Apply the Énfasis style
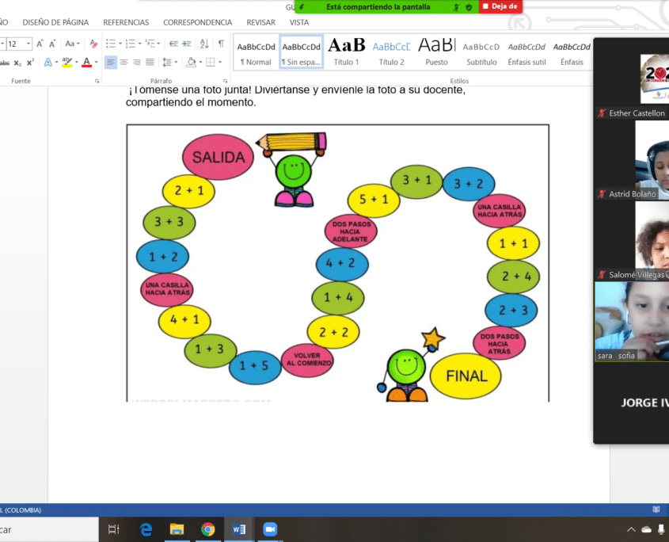This screenshot has width=669, height=542. 572,52
